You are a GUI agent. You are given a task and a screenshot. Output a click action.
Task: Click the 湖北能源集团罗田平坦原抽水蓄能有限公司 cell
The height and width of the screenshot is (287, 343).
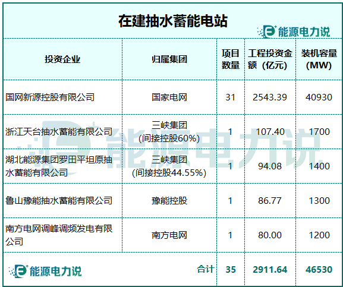59,166
